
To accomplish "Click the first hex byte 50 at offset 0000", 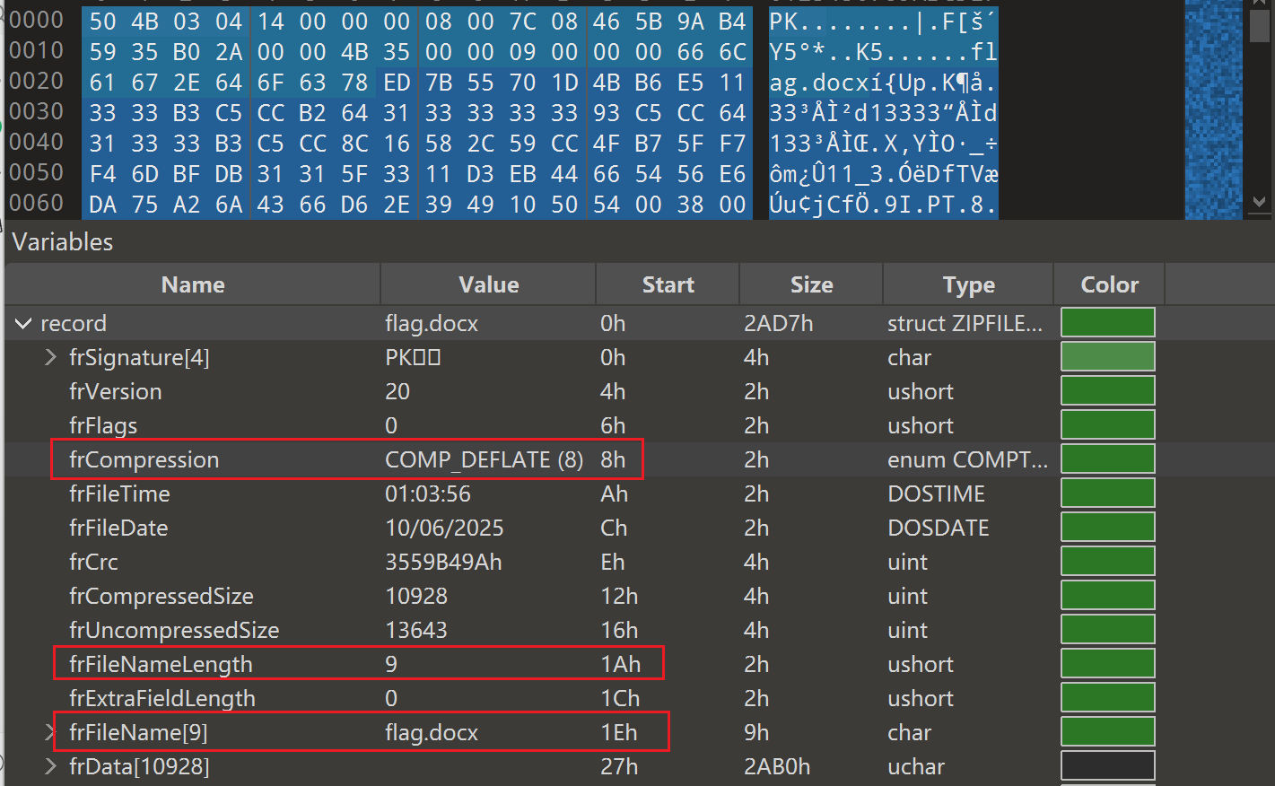I will [102, 22].
